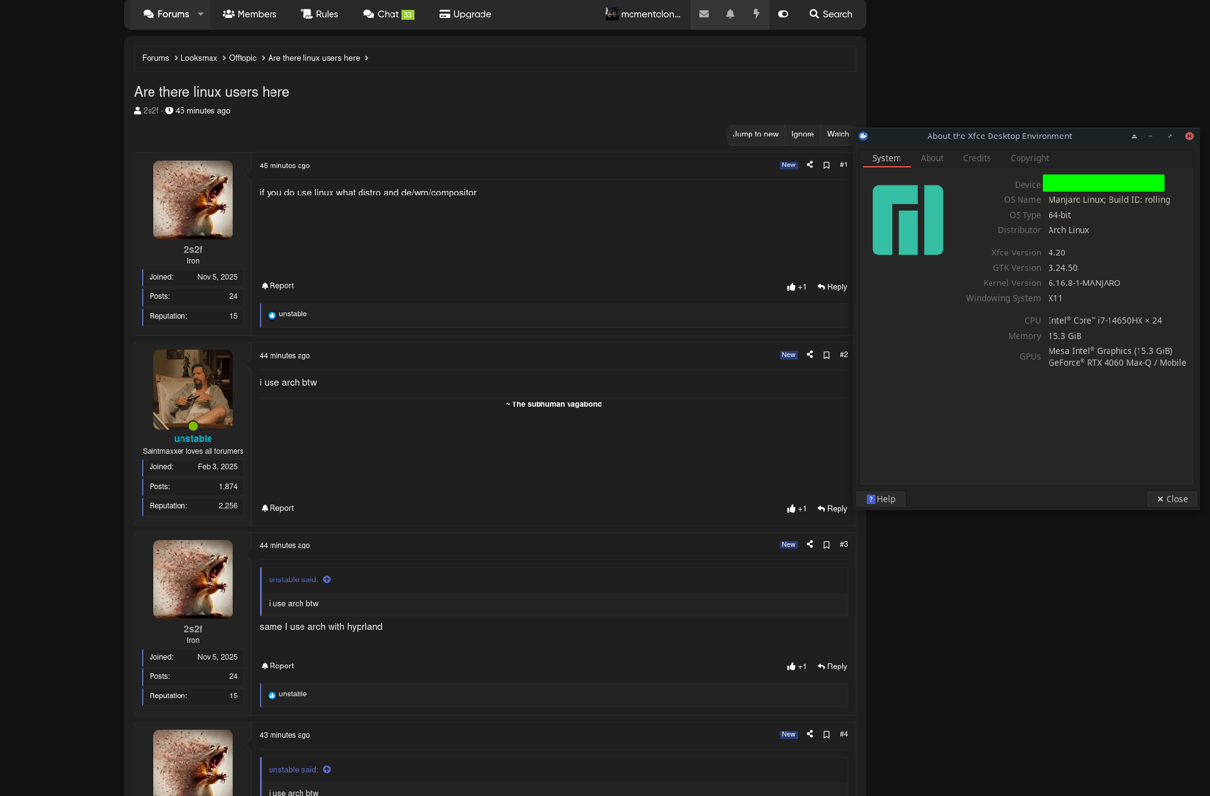This screenshot has height=796, width=1210.
Task: Click the Jump to new button
Action: tap(755, 134)
